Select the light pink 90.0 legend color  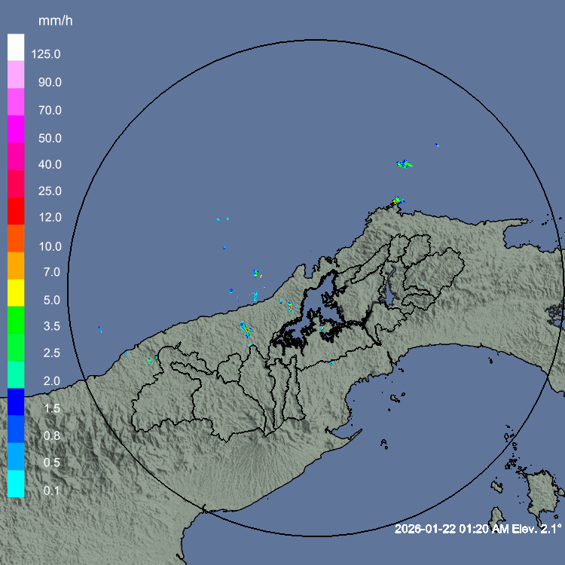point(16,75)
